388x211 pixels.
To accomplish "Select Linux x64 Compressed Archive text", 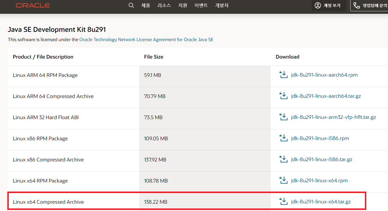I will [x=48, y=202].
